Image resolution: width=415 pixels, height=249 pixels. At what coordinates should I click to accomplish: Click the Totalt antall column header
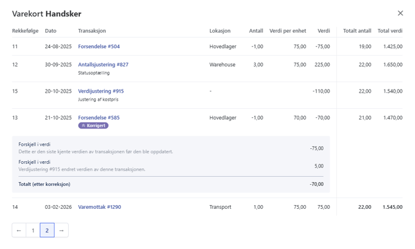357,30
